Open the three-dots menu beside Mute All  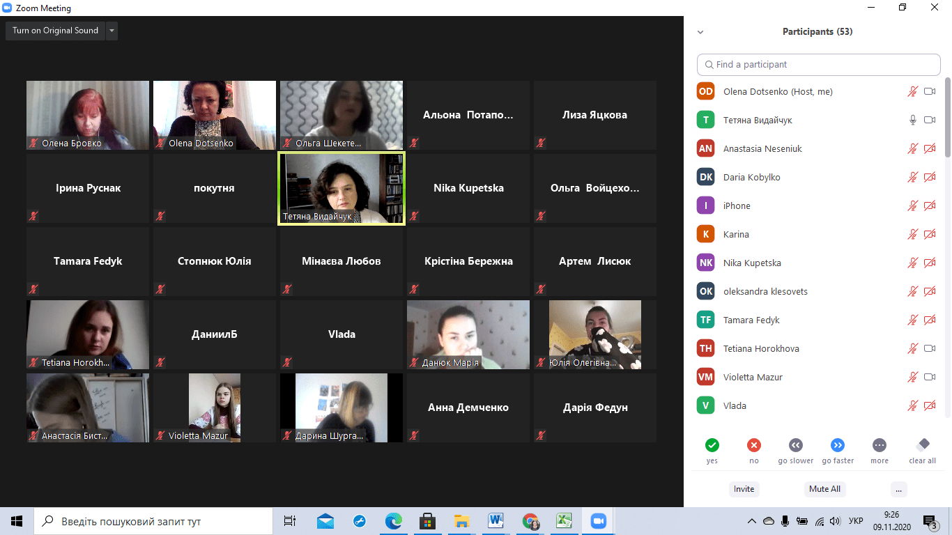point(898,489)
